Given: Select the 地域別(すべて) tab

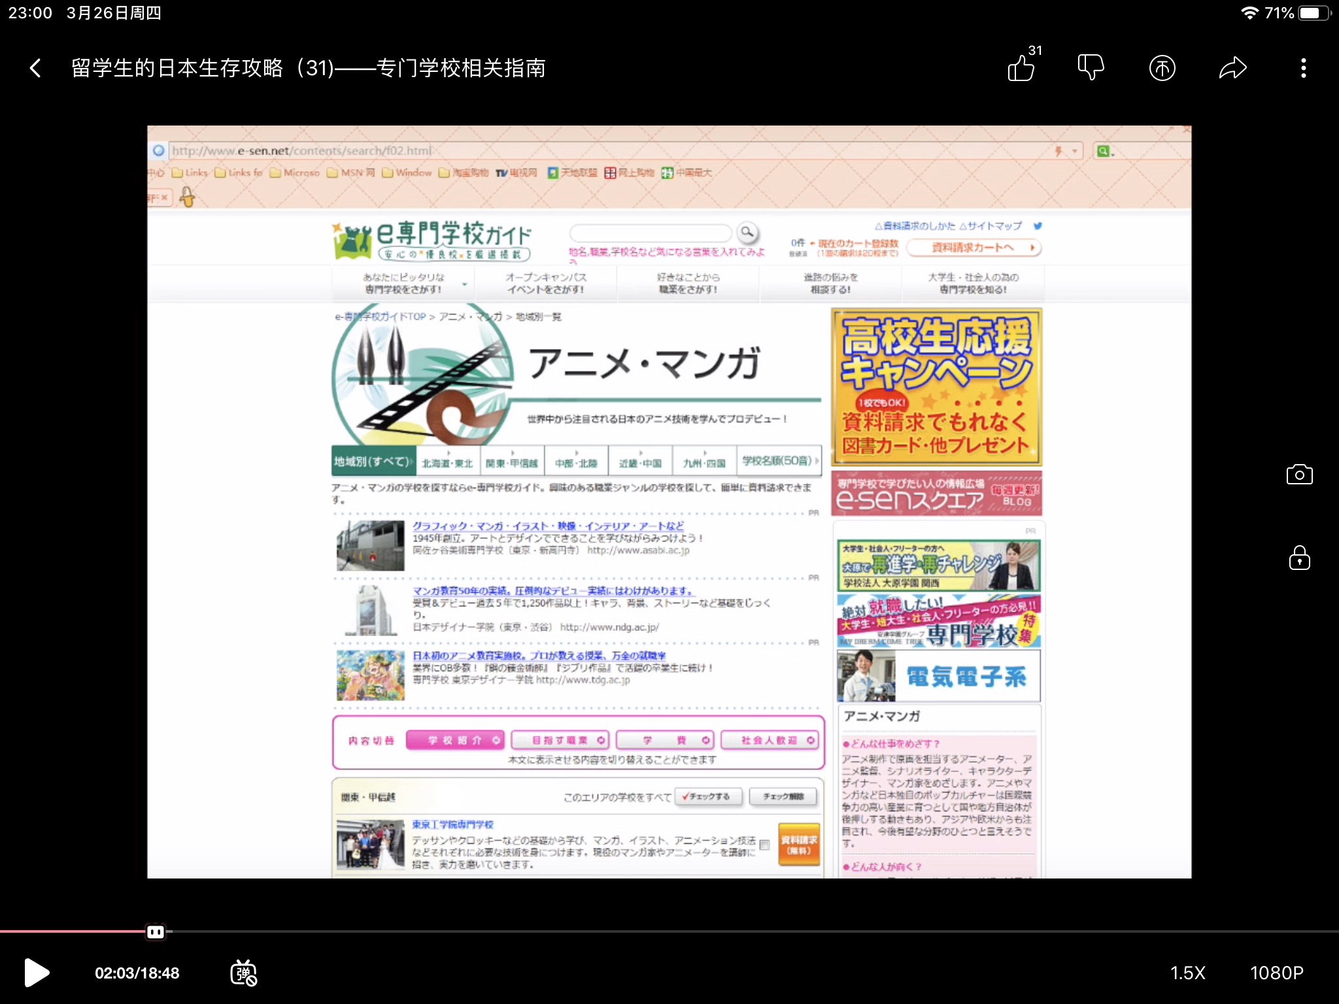Looking at the screenshot, I should [x=373, y=461].
